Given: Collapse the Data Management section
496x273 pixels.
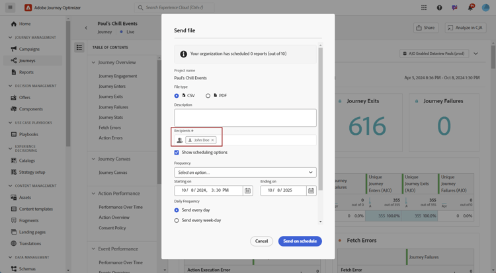Looking at the screenshot, I should click(10, 257).
